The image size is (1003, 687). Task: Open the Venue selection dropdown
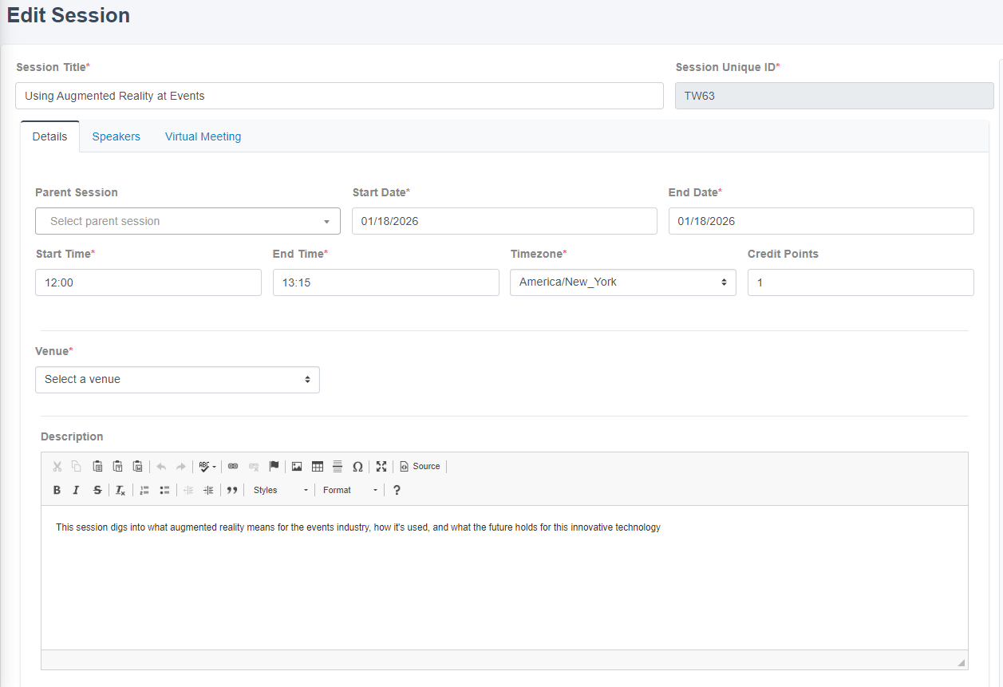tap(177, 380)
